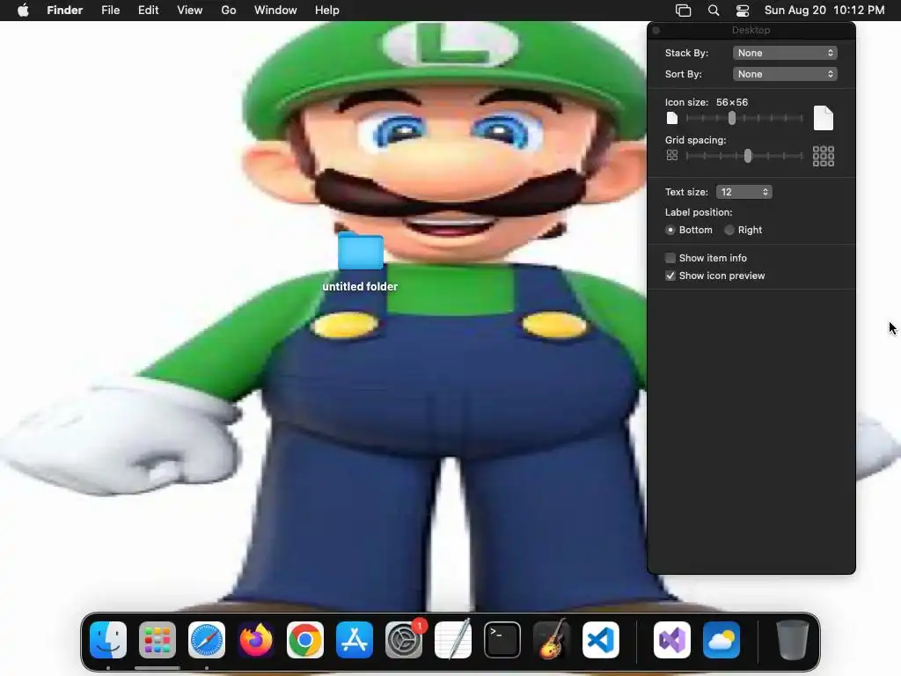Image resolution: width=901 pixels, height=676 pixels.
Task: Open the Sort By dropdown
Action: tap(785, 74)
